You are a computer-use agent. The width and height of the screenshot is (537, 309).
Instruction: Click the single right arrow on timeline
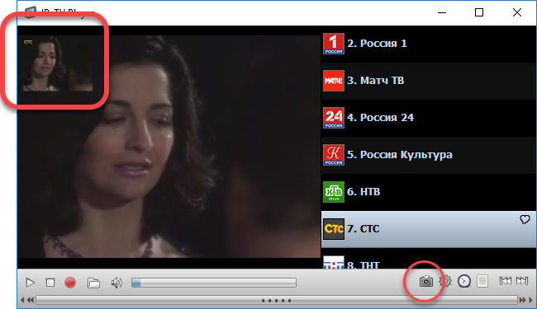(x=531, y=300)
